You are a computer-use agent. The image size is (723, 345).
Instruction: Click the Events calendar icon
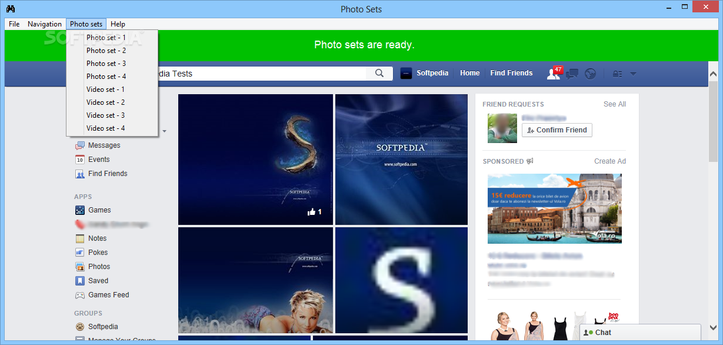click(79, 160)
